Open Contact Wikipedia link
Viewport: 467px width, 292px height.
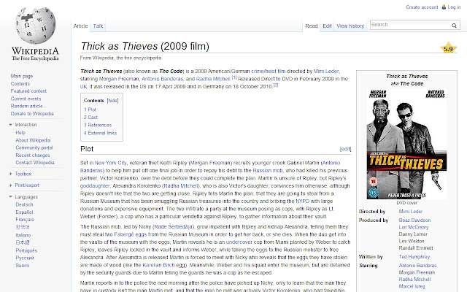(35, 162)
